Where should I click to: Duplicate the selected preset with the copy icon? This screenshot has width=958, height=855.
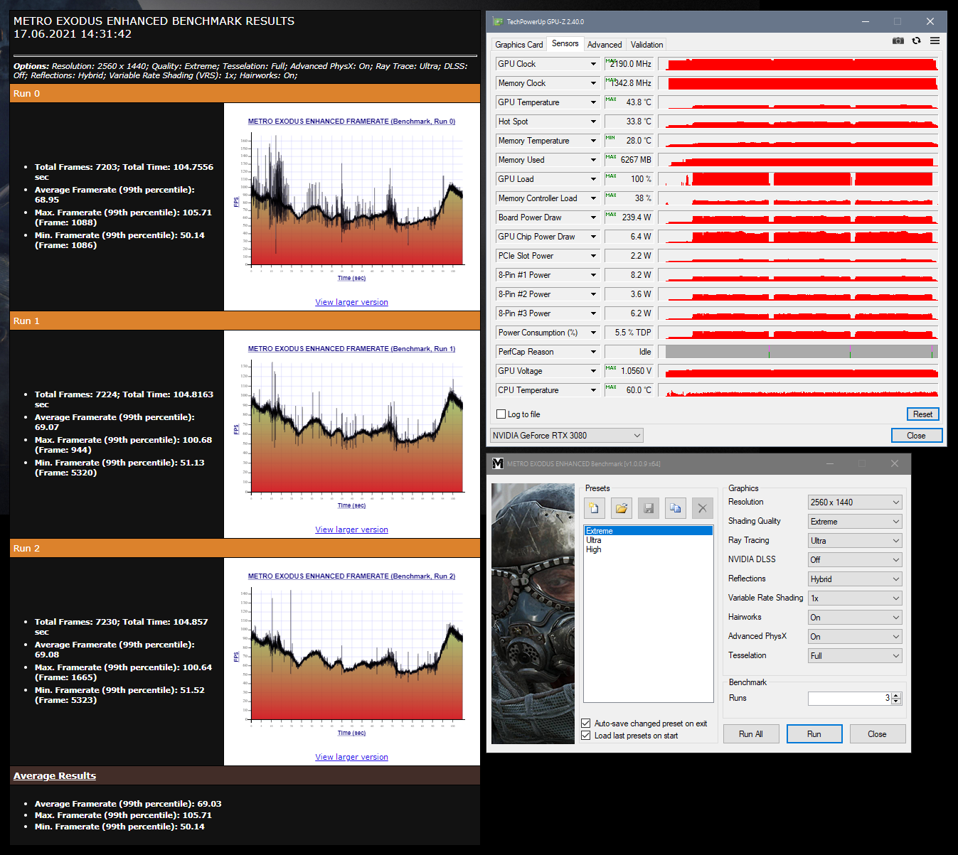(x=675, y=508)
